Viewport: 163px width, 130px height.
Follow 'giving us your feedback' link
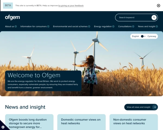point(71,6)
